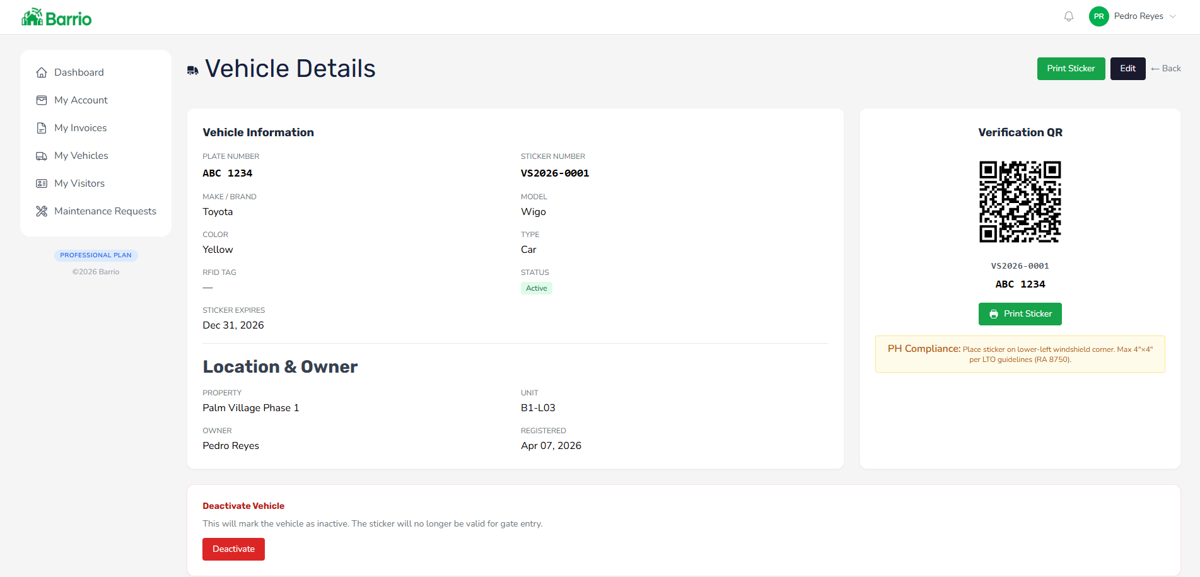Open My Invoices via its document icon
Screen dimensions: 1200x577
point(42,127)
